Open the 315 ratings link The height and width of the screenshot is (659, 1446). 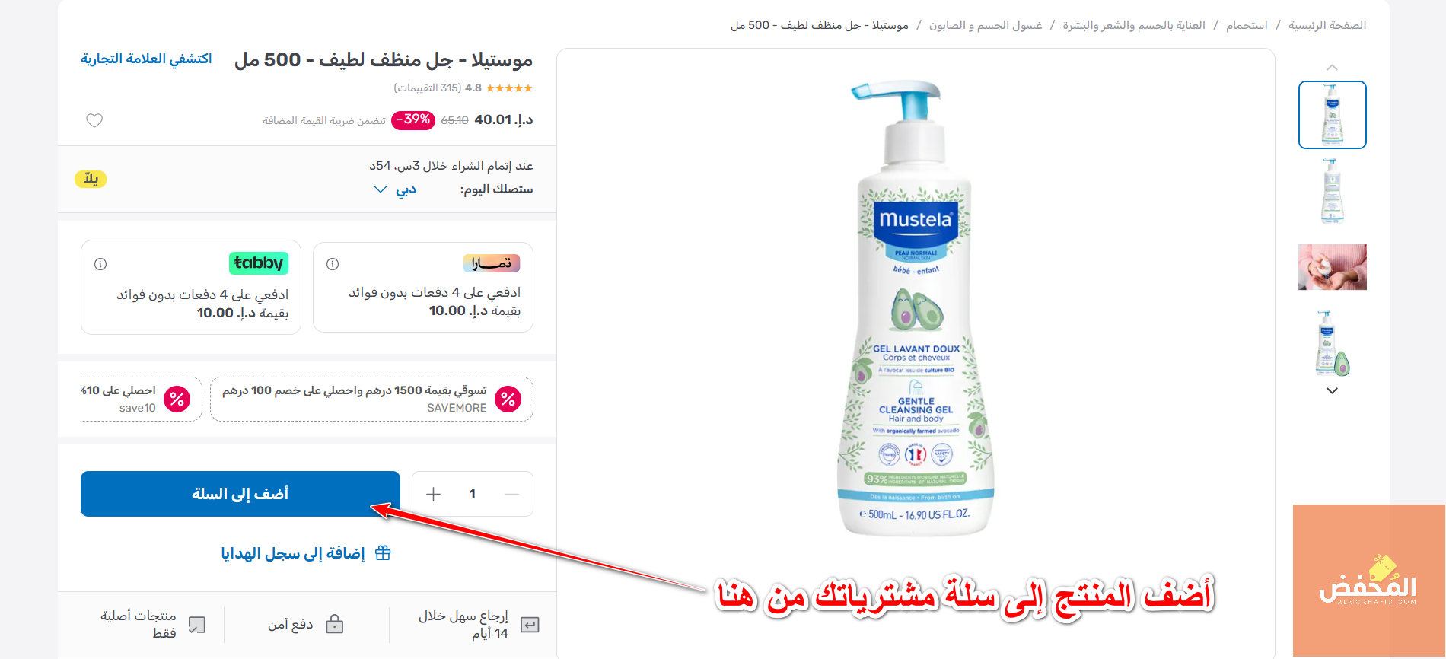tap(428, 88)
